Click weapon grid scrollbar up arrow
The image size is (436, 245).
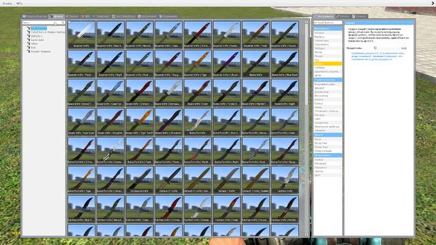(307, 22)
